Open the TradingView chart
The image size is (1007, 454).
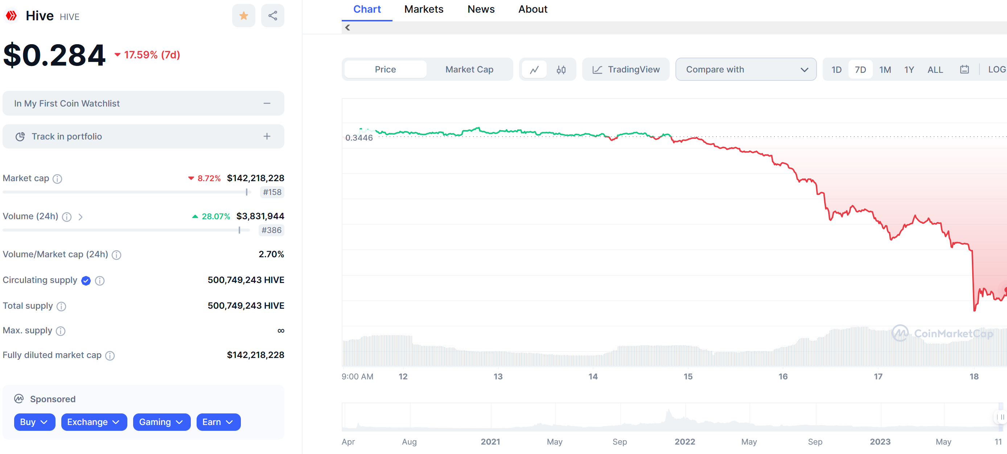coord(626,70)
